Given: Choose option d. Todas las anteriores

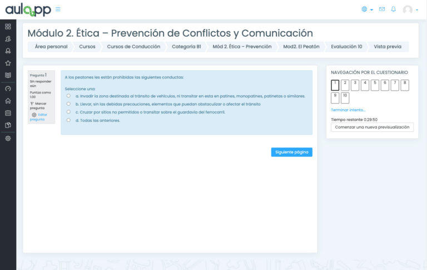Looking at the screenshot, I should 68,120.
